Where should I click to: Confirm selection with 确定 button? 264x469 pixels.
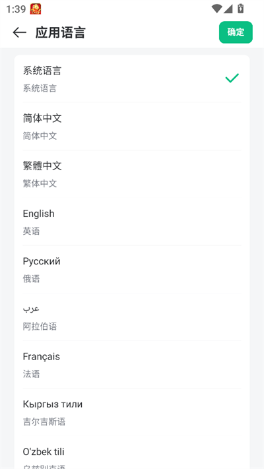click(236, 32)
